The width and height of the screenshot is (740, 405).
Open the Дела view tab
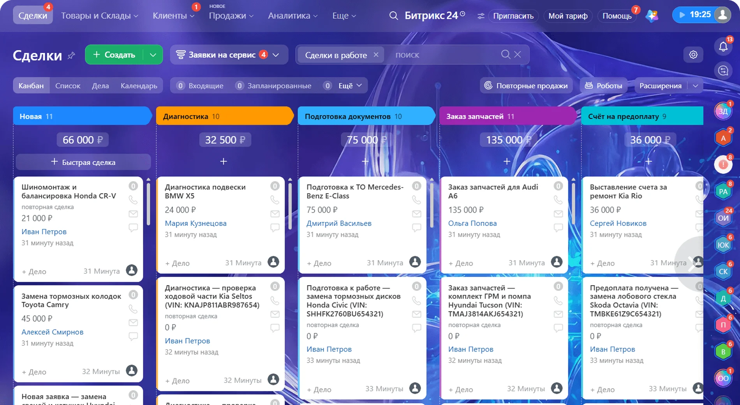[x=100, y=86]
